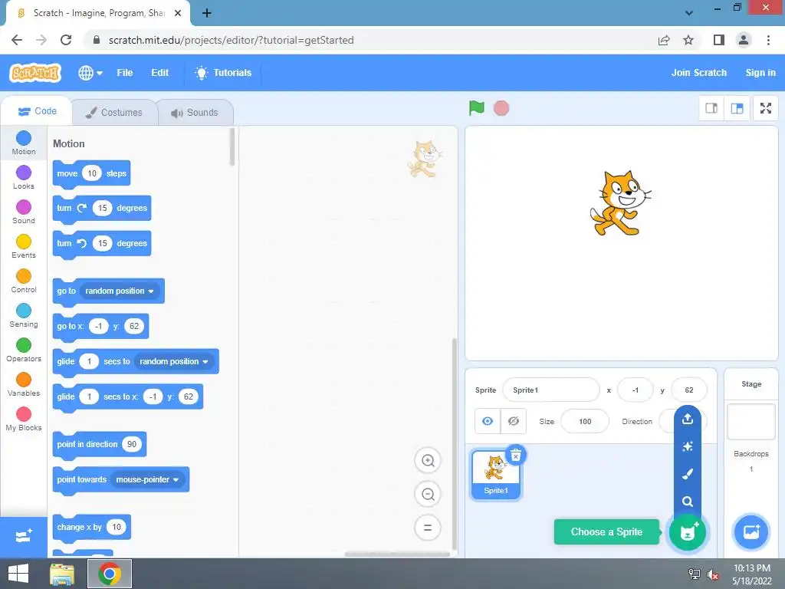Reset workspace zoom with equals button
785x589 pixels.
pos(428,528)
